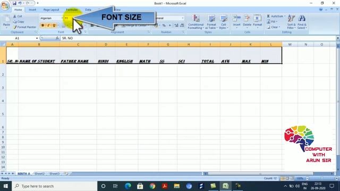This screenshot has height=191, width=340.
Task: Open the Name Box dropdown arrow
Action: [x=37, y=38]
